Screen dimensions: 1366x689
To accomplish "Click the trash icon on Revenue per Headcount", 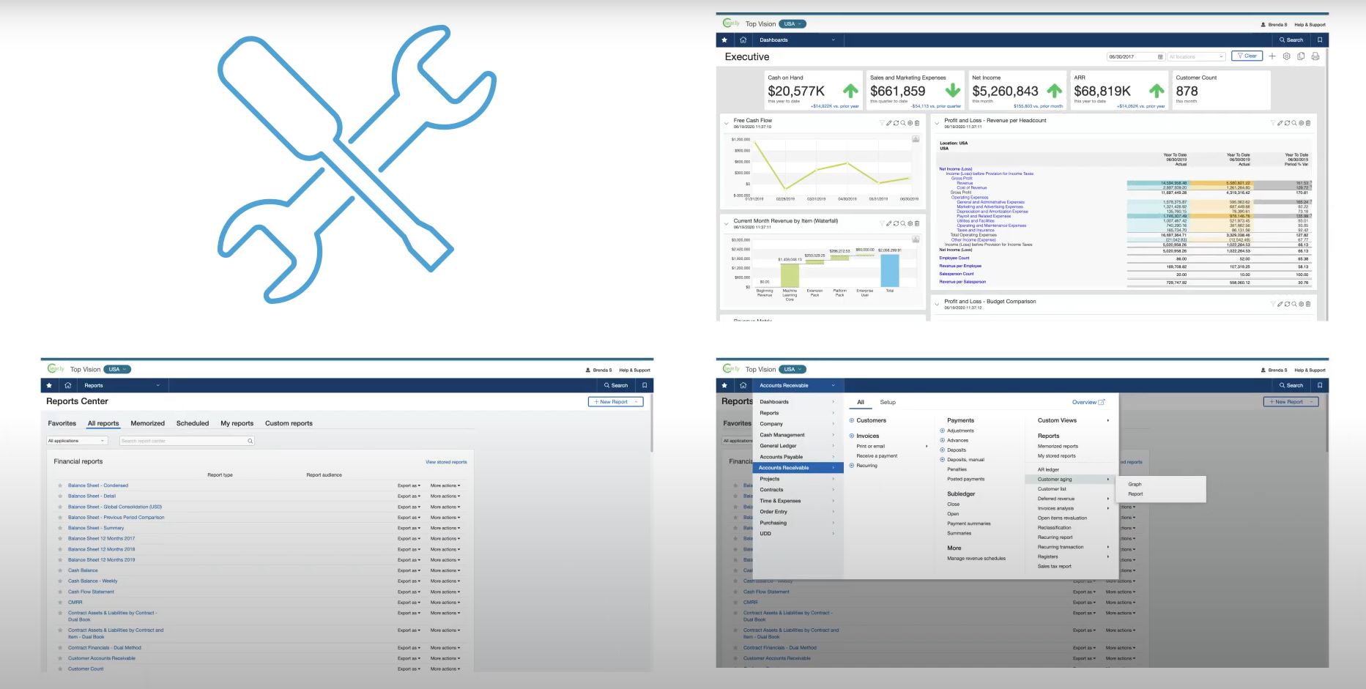I will (1308, 123).
